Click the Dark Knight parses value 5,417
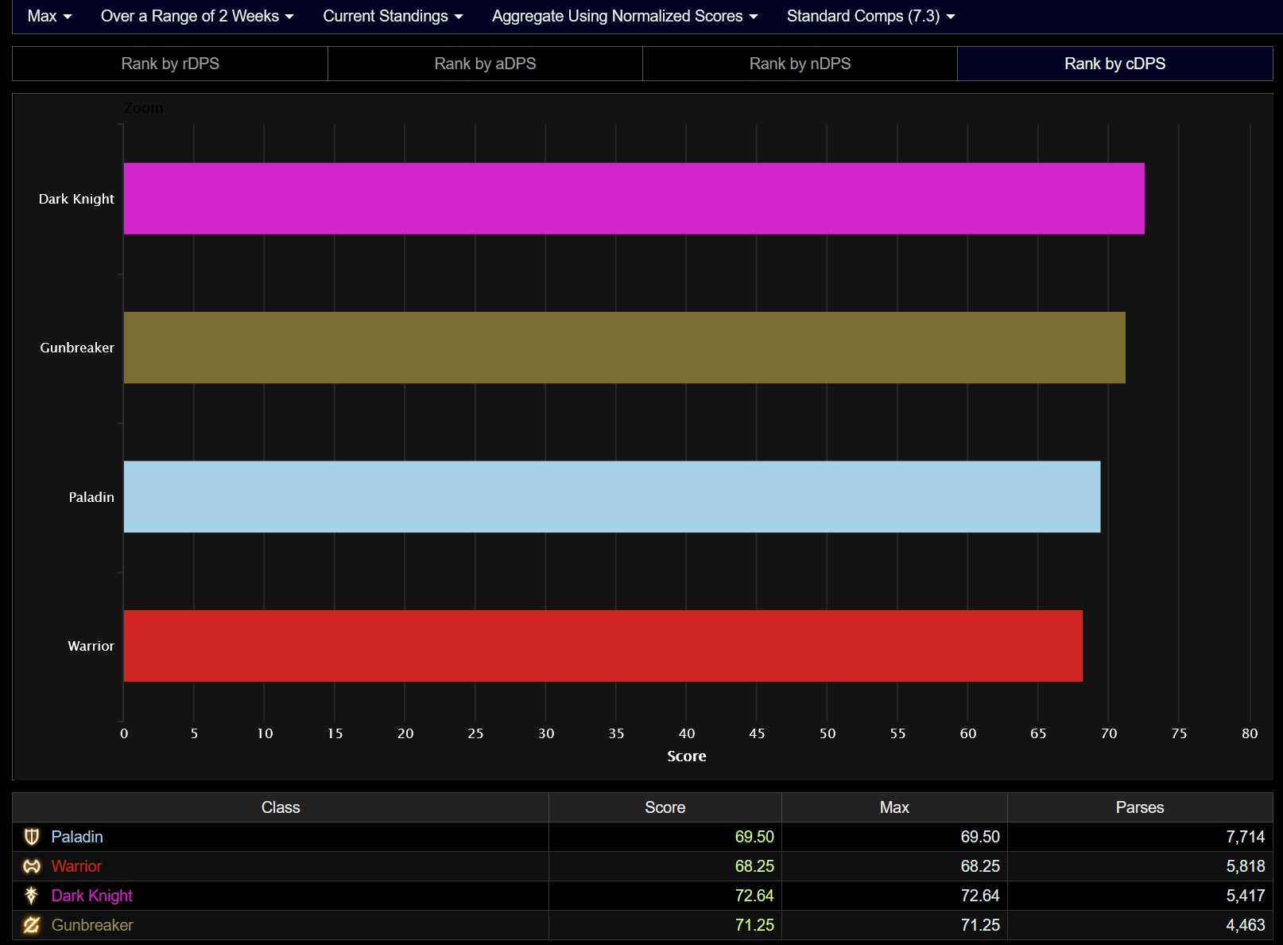1283x945 pixels. pyautogui.click(x=1245, y=896)
